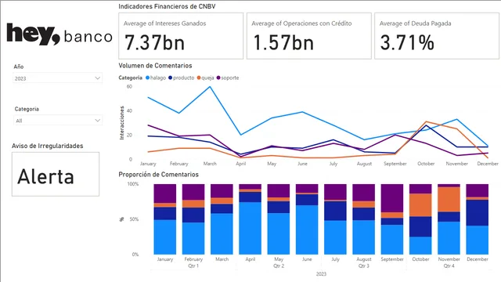Click the Indicadores Financieros de CNBV heading
The height and width of the screenshot is (282, 501).
click(x=167, y=6)
